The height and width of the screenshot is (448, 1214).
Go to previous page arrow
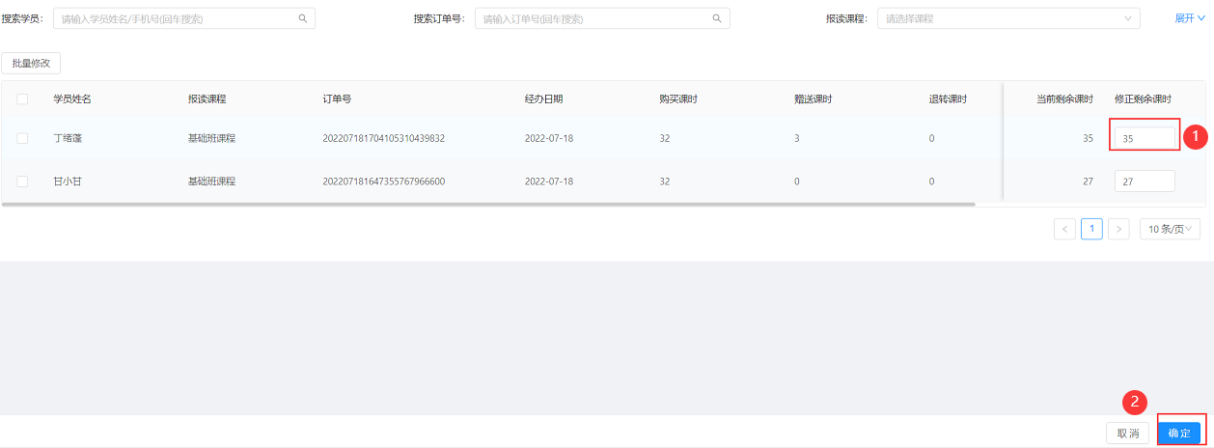(1065, 229)
